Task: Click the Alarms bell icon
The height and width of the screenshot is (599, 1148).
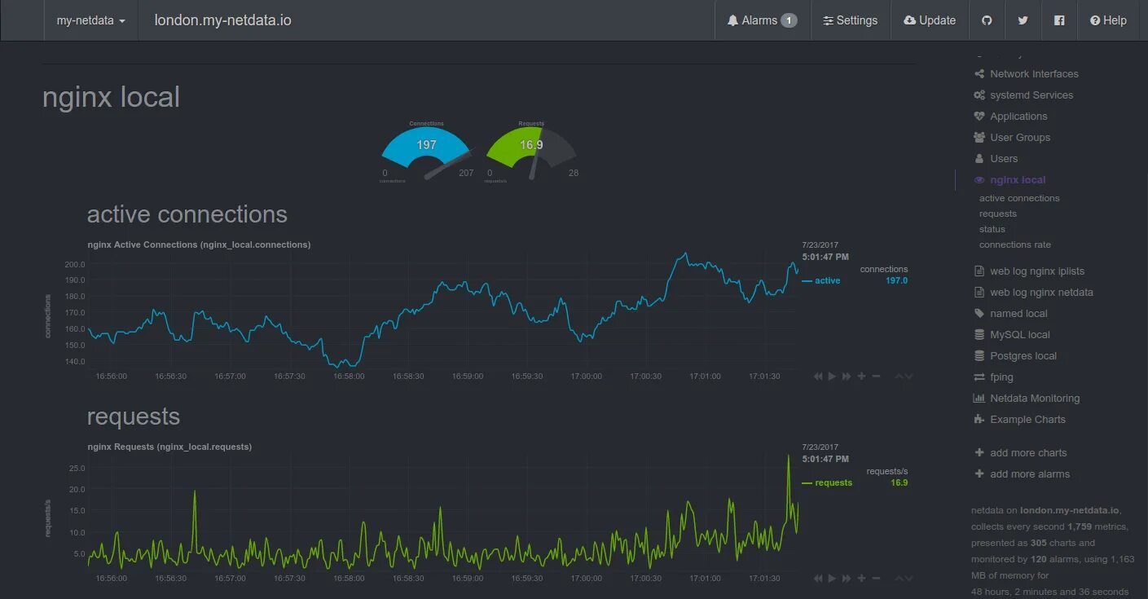Action: (x=732, y=20)
